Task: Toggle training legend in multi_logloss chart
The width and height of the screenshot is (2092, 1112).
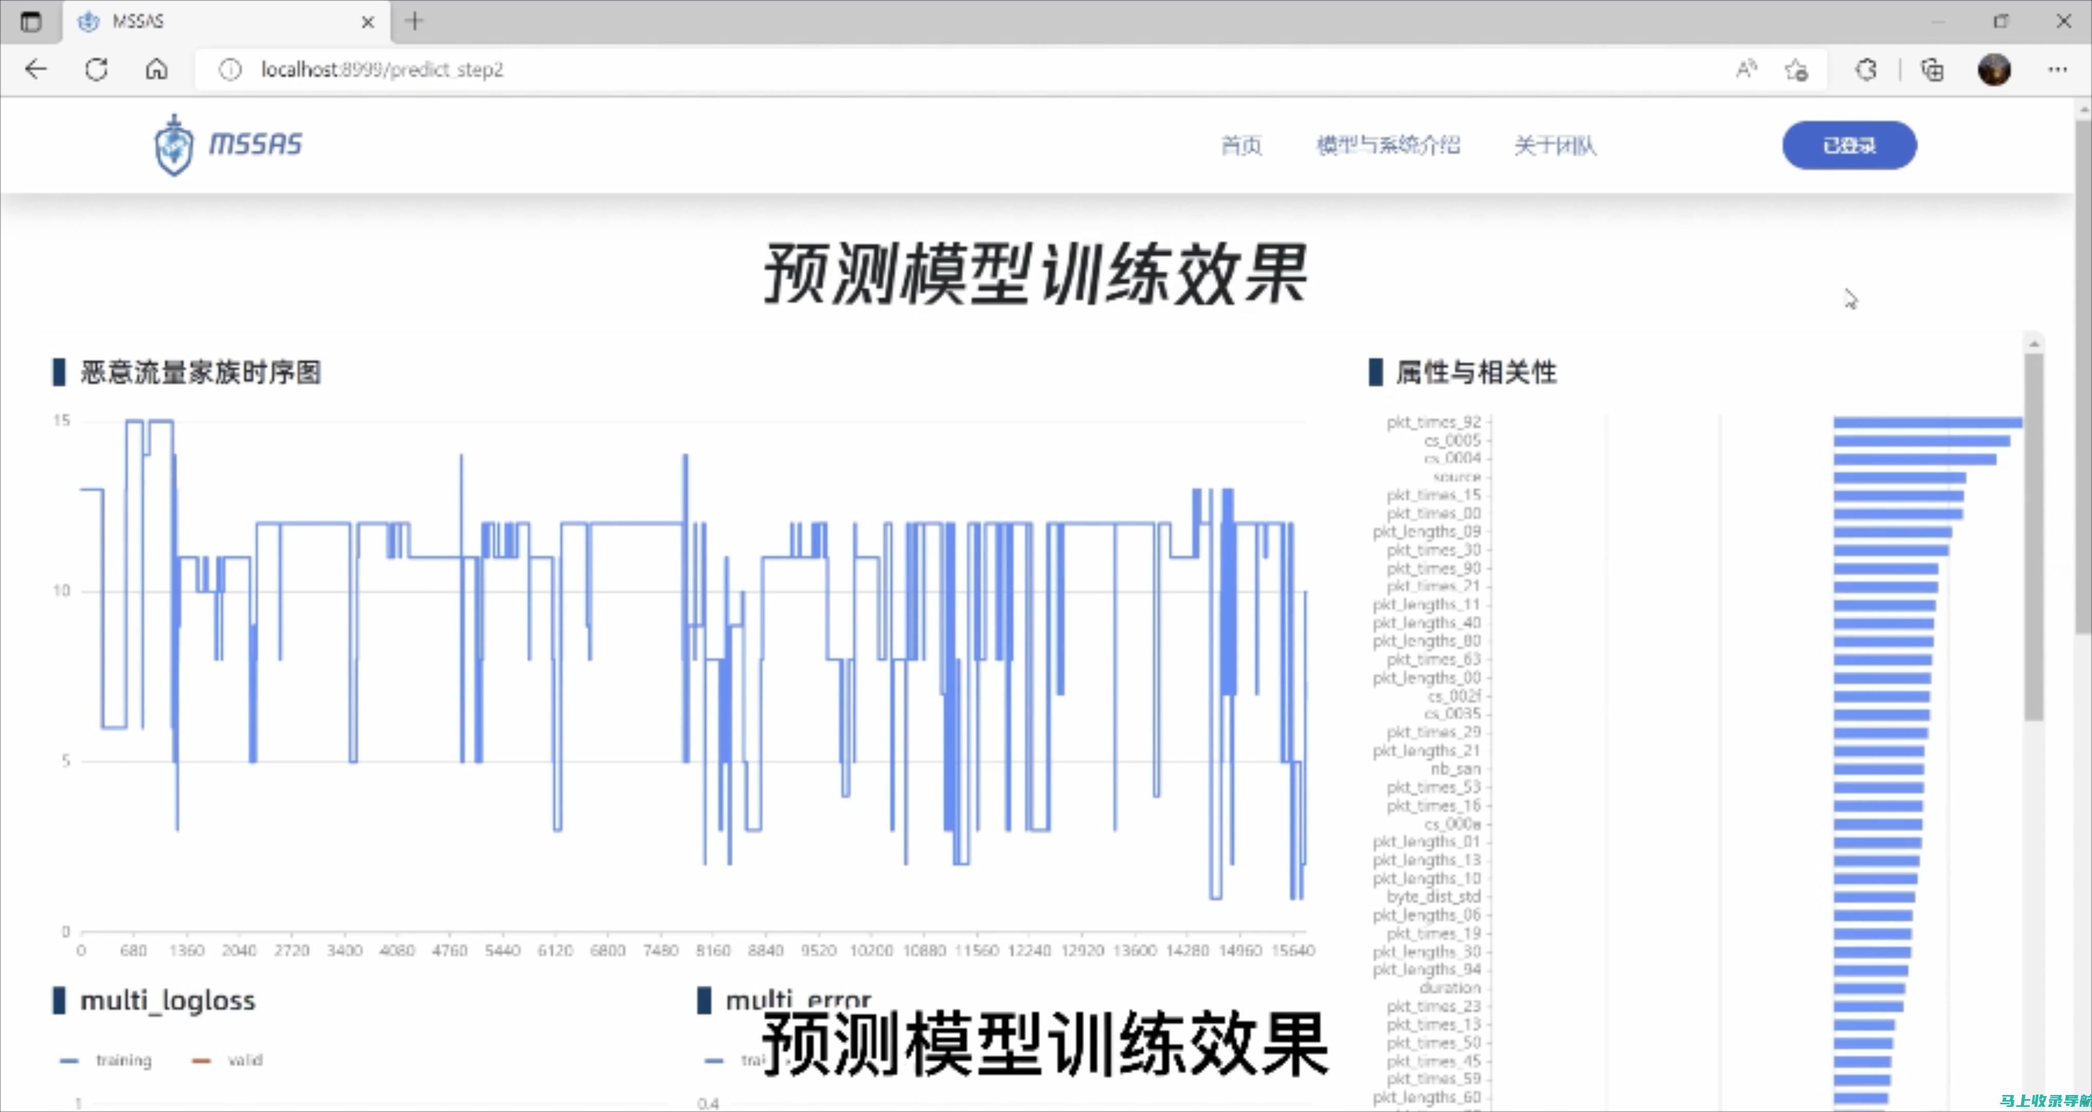Action: [107, 1060]
